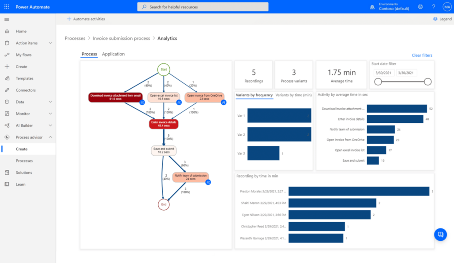
Task: Click the End node in process map
Action: (x=164, y=204)
